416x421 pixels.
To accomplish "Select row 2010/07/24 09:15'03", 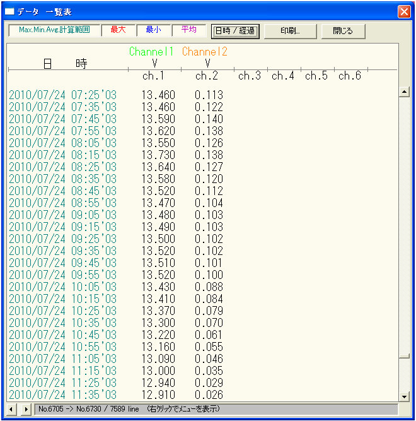I will click(x=116, y=227).
